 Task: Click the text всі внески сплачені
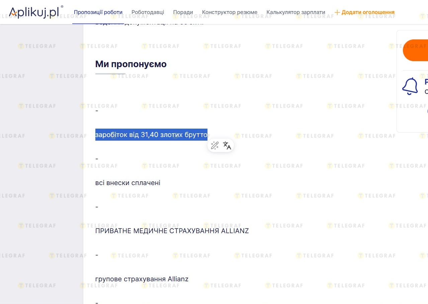point(128,183)
